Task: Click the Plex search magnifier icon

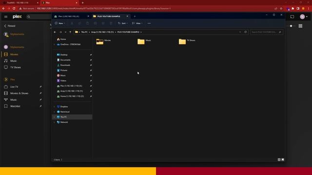Action: [x=29, y=17]
